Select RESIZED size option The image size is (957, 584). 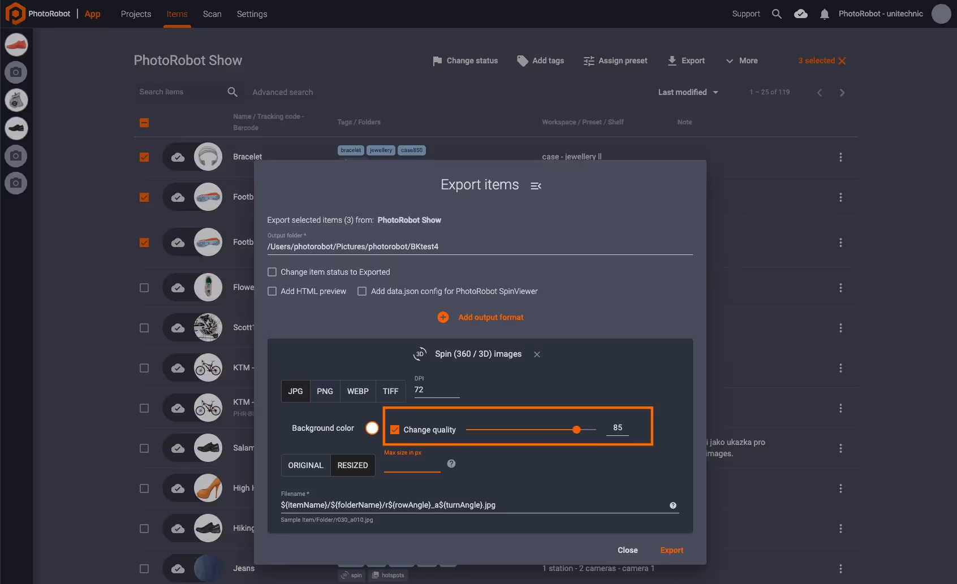click(x=353, y=465)
